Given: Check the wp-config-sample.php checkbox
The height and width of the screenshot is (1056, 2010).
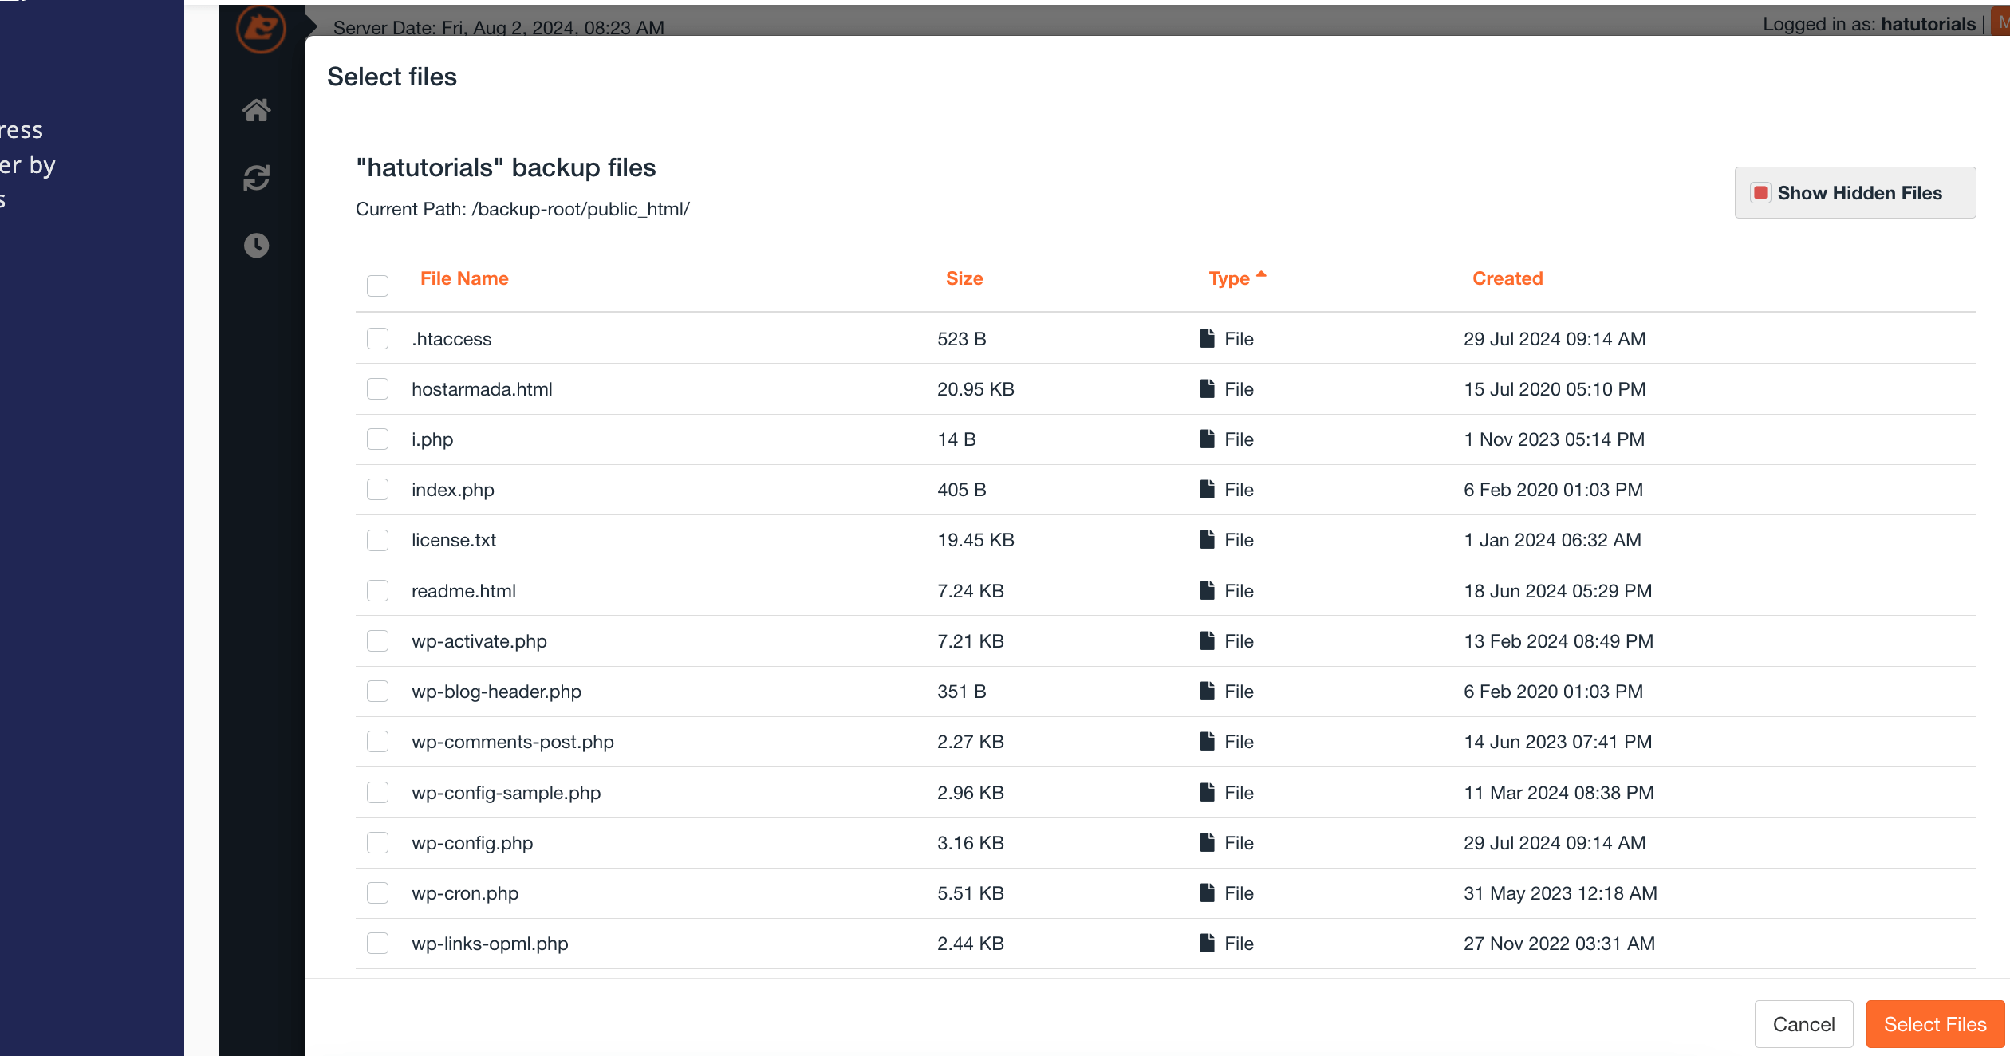Looking at the screenshot, I should (x=377, y=792).
